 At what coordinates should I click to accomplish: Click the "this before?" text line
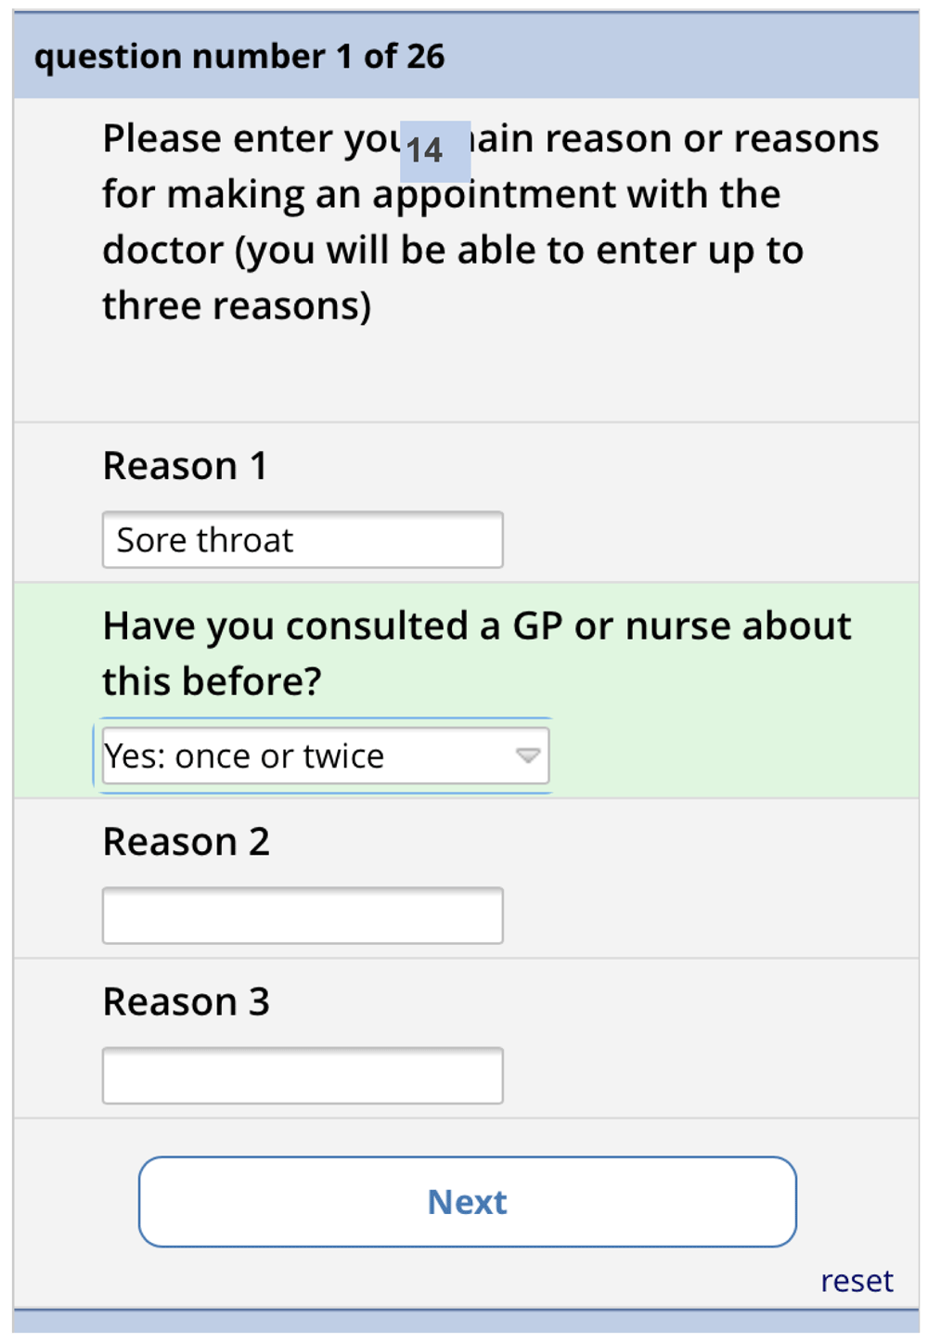tap(212, 681)
